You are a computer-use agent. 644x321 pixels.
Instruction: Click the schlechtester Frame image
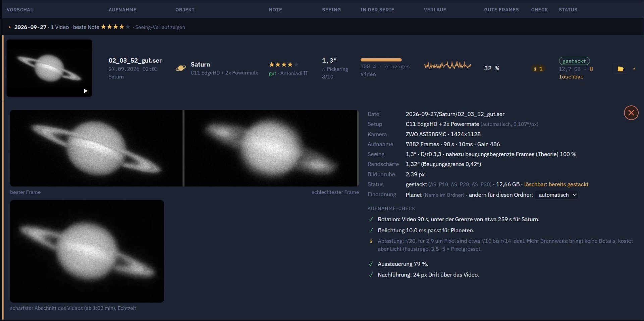point(271,148)
